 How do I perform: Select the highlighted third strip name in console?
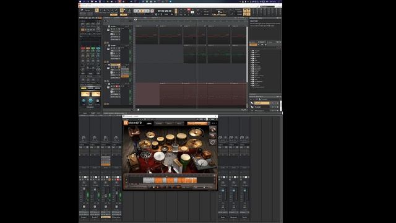(x=106, y=217)
